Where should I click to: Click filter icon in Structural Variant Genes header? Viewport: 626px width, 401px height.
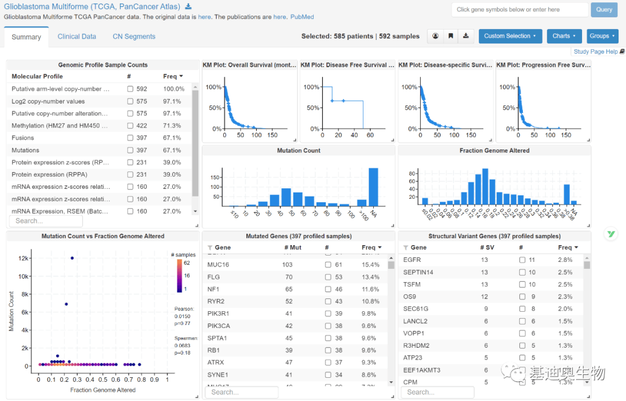tap(406, 247)
